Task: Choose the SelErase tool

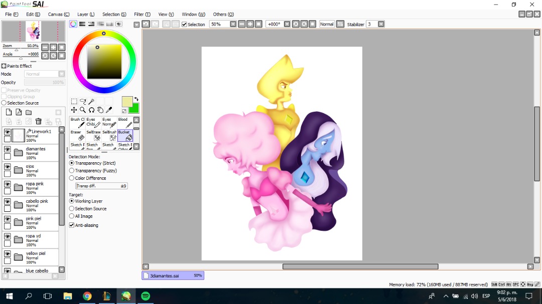Action: tap(93, 135)
